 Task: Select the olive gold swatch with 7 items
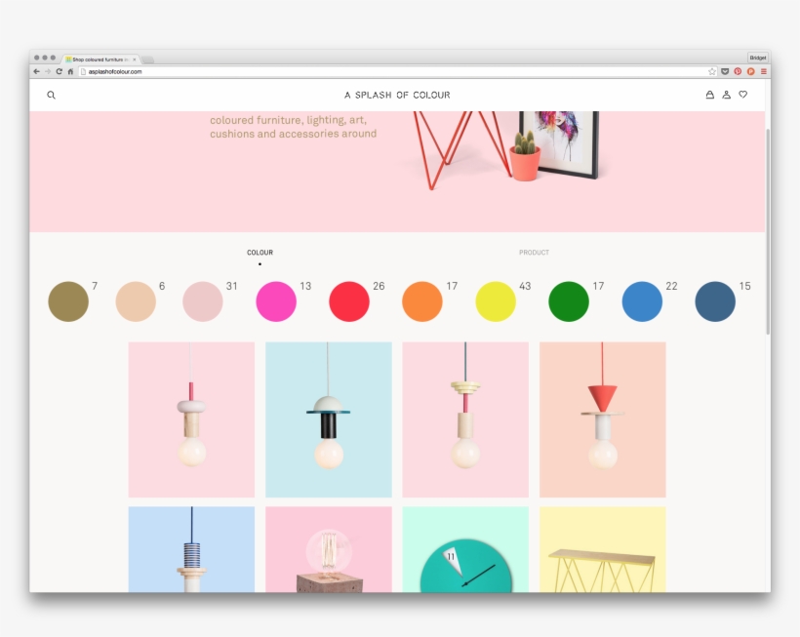[68, 301]
